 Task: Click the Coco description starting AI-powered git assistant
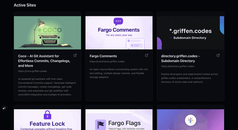[x=47, y=87]
